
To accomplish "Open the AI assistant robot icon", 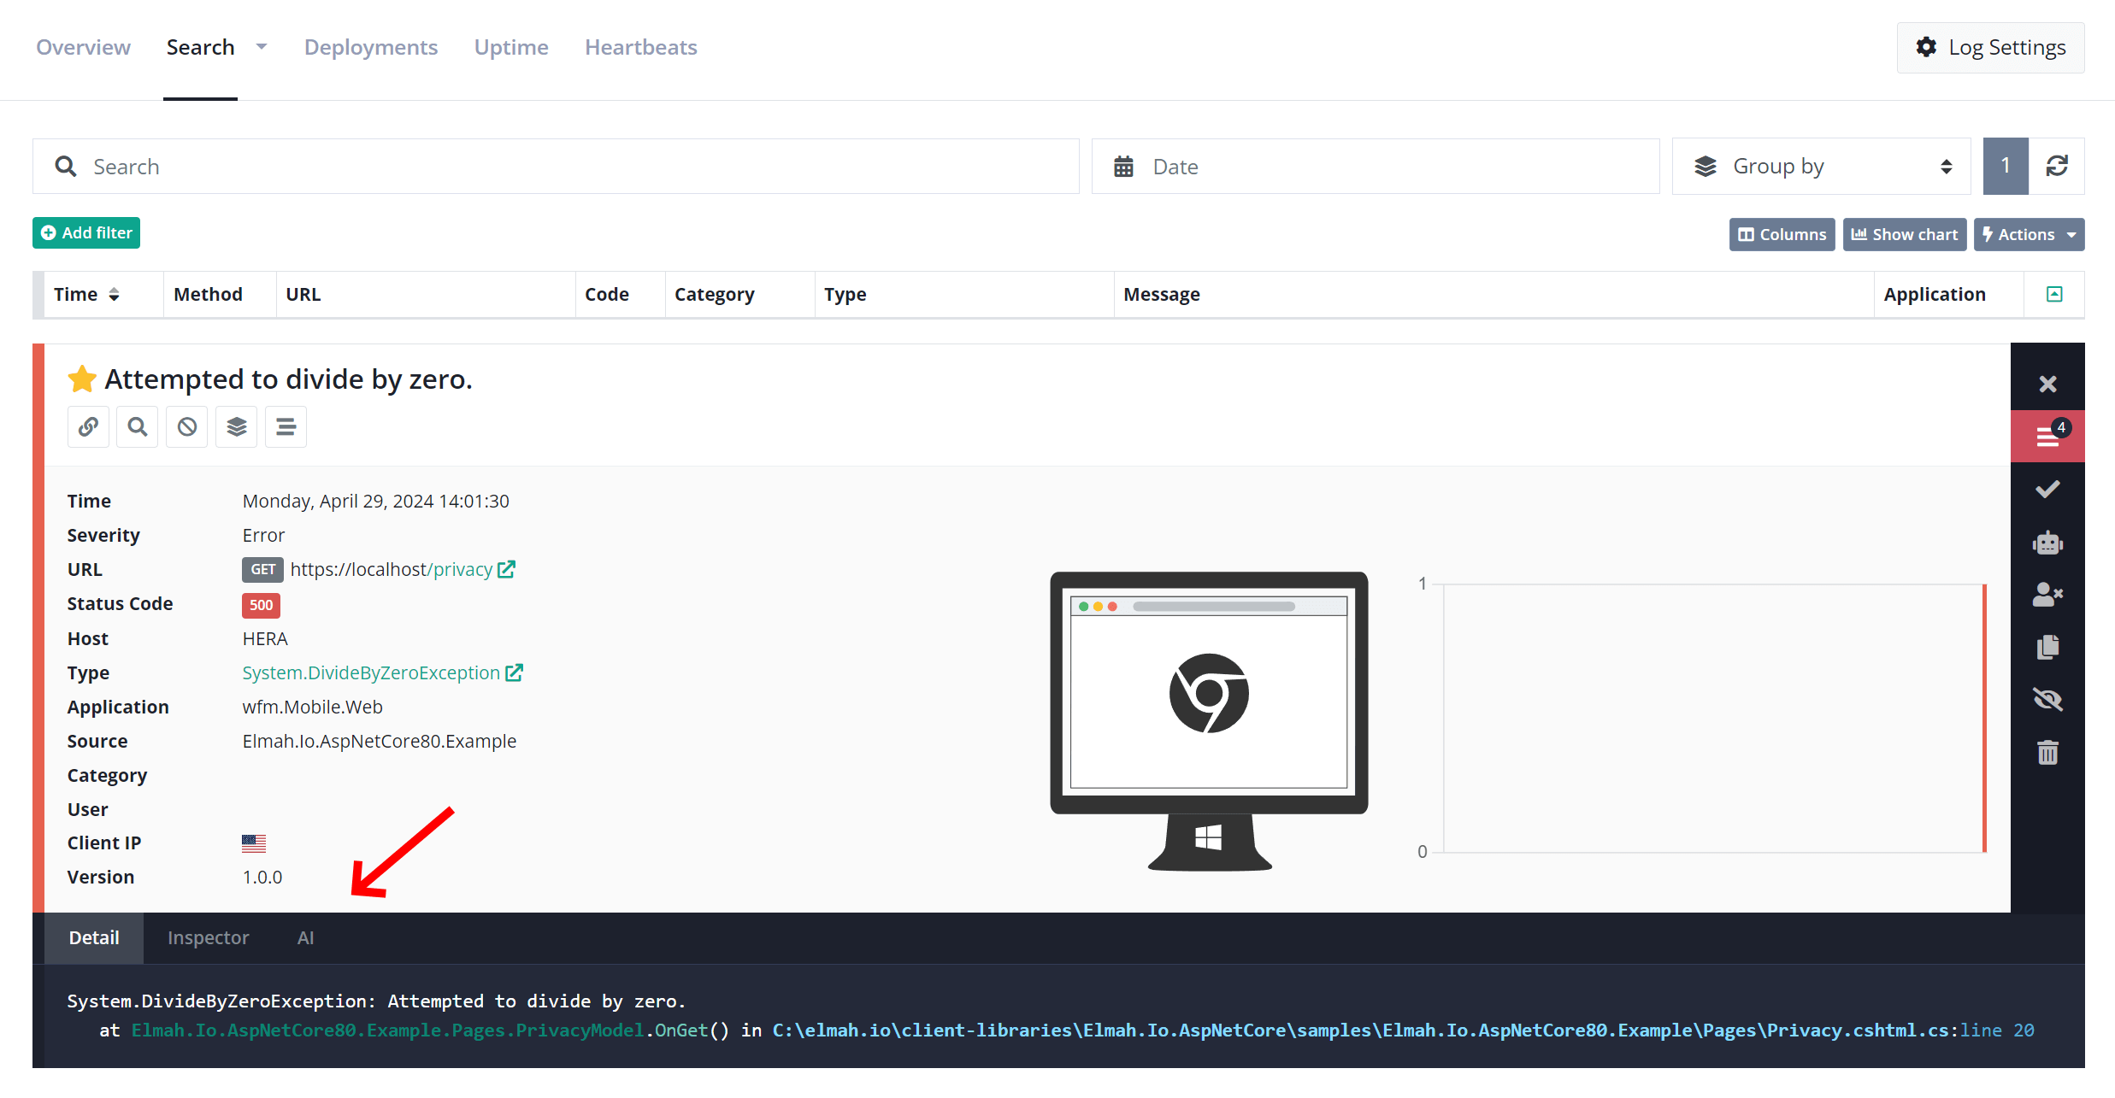I will [x=2048, y=543].
